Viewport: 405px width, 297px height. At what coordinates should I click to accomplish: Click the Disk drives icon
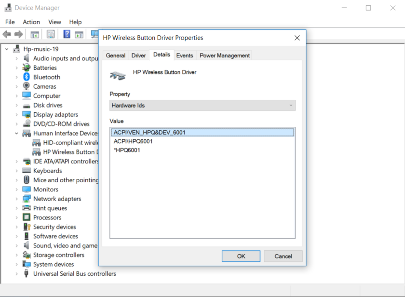[x=27, y=106]
